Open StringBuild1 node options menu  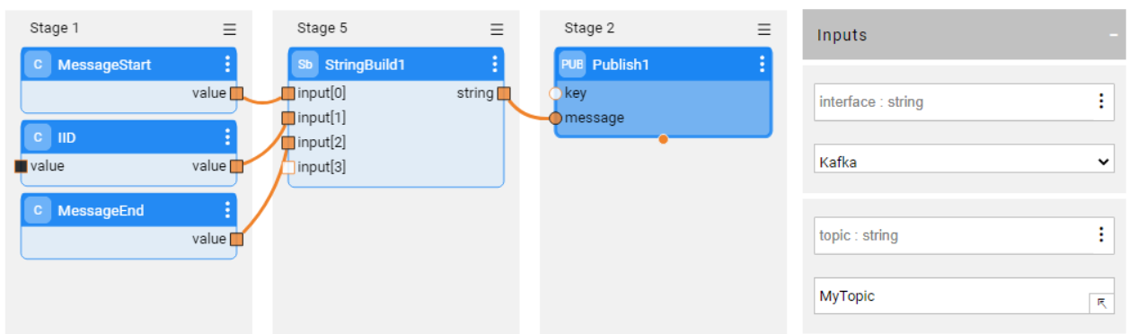(495, 65)
